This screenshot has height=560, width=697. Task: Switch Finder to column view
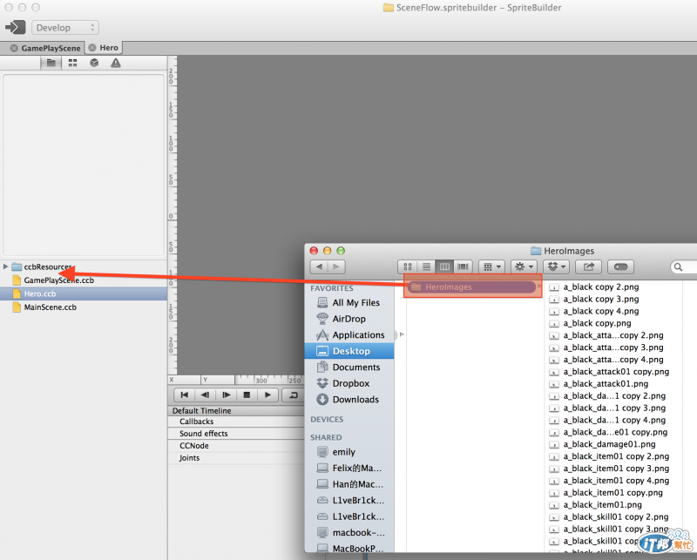point(444,267)
